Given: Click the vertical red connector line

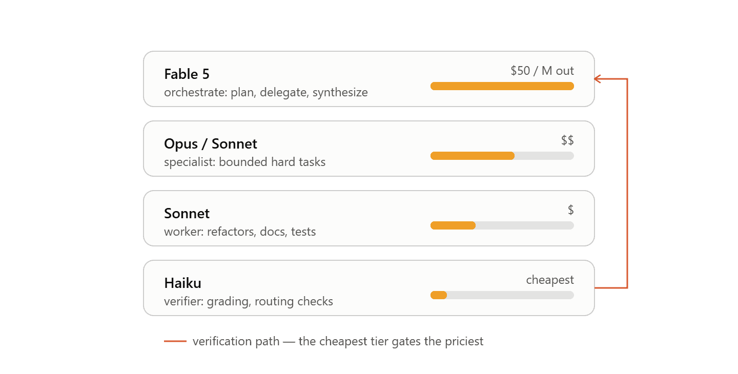Looking at the screenshot, I should (x=627, y=183).
